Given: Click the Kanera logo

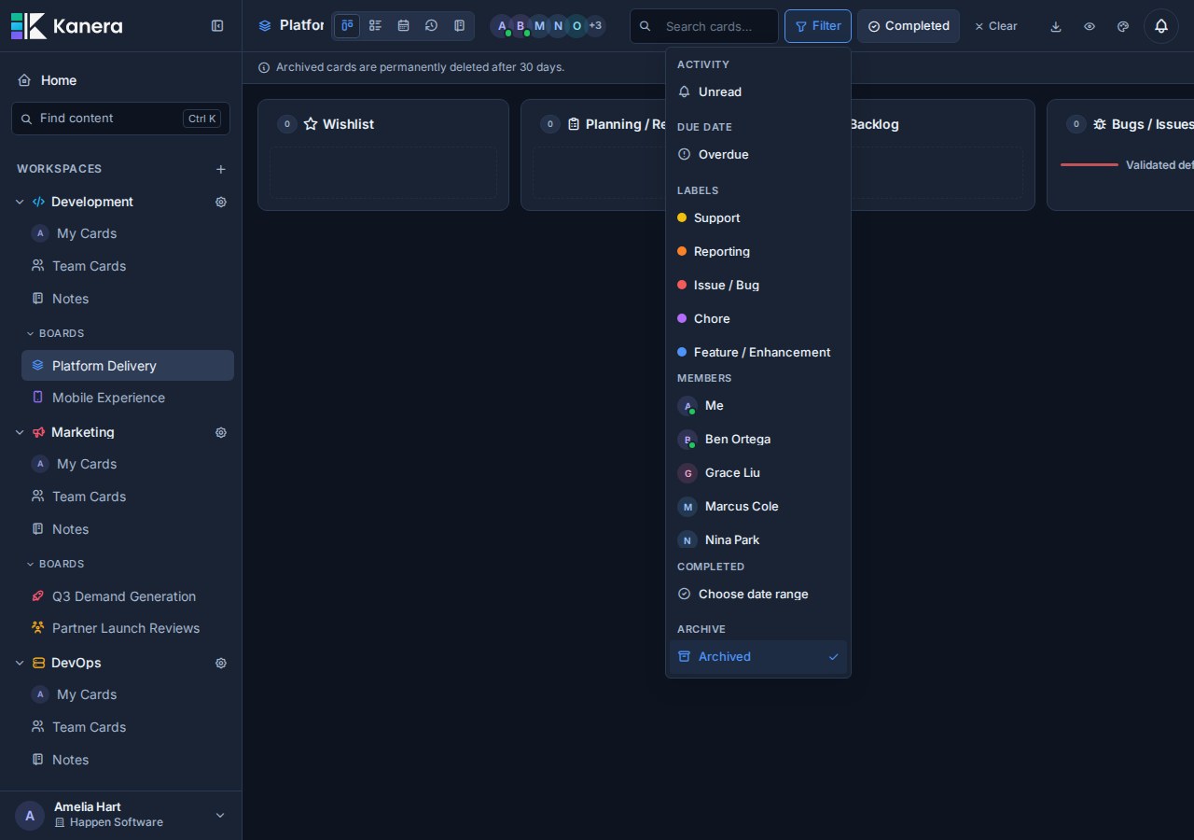Looking at the screenshot, I should pos(66,26).
